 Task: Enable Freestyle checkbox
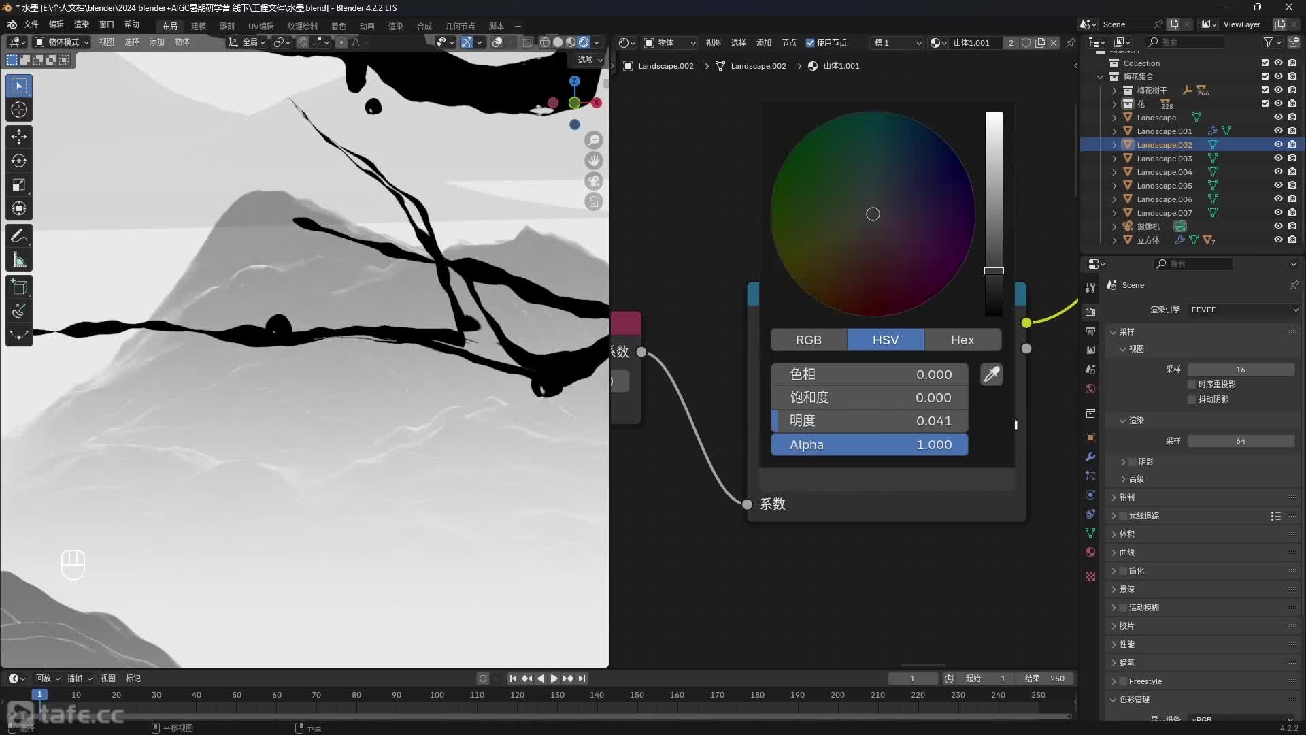click(x=1124, y=681)
